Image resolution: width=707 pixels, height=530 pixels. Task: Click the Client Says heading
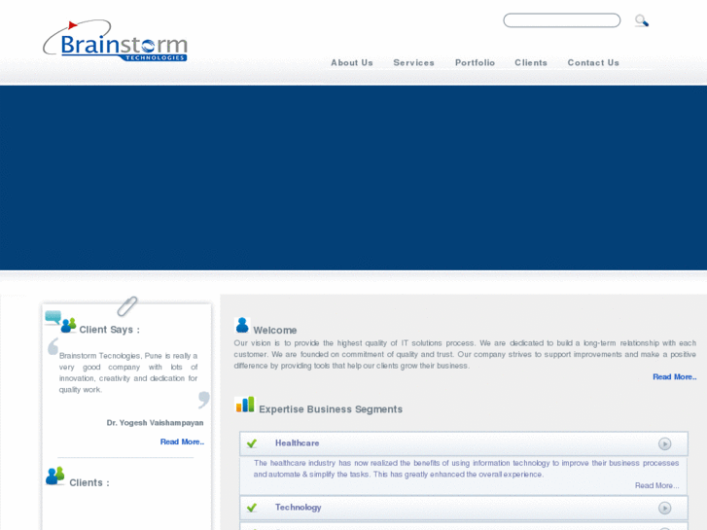click(109, 330)
